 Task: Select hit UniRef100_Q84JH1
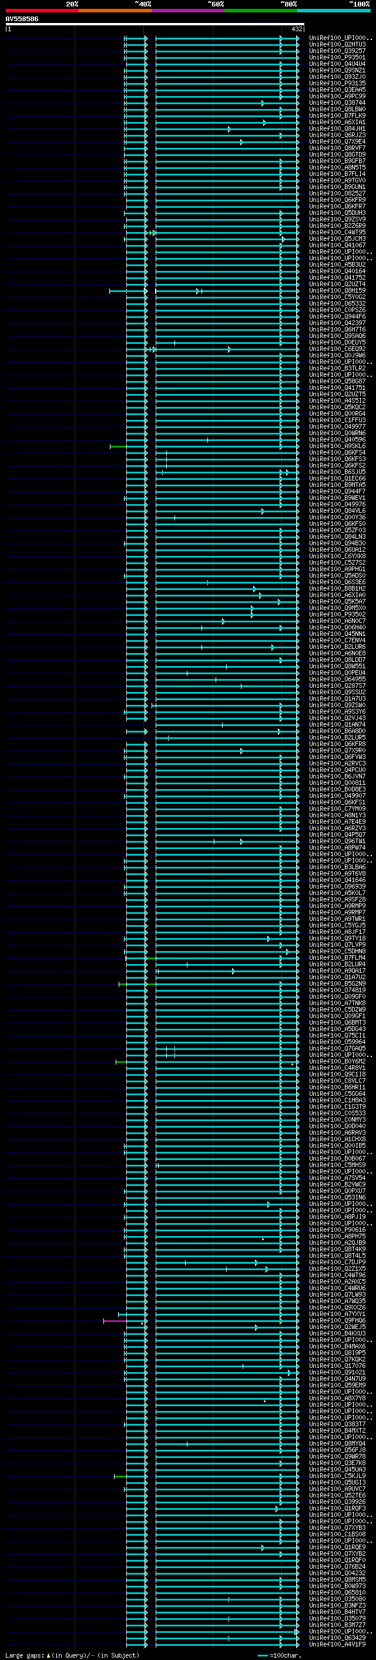[337, 128]
